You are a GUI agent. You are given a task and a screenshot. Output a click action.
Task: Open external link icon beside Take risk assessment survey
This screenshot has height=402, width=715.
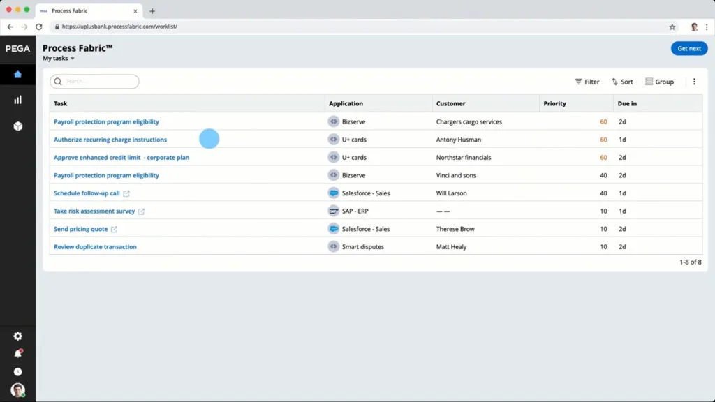coord(141,211)
